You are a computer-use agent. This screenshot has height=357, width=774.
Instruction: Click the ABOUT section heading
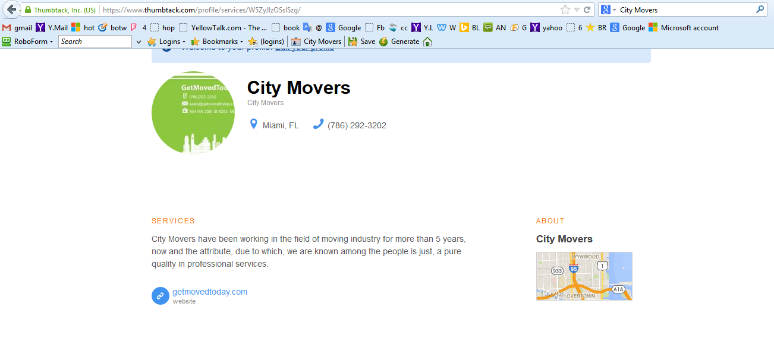click(x=550, y=221)
